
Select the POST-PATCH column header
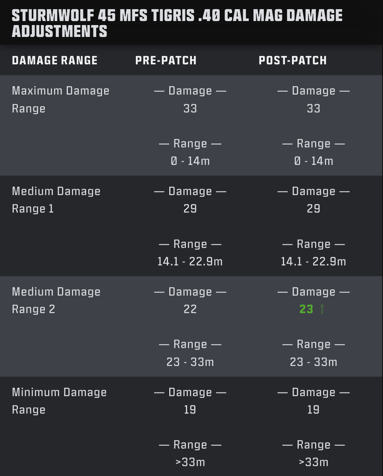(293, 60)
